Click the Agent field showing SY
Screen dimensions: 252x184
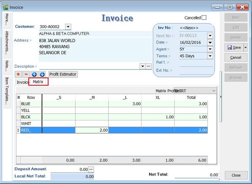coord(193,49)
